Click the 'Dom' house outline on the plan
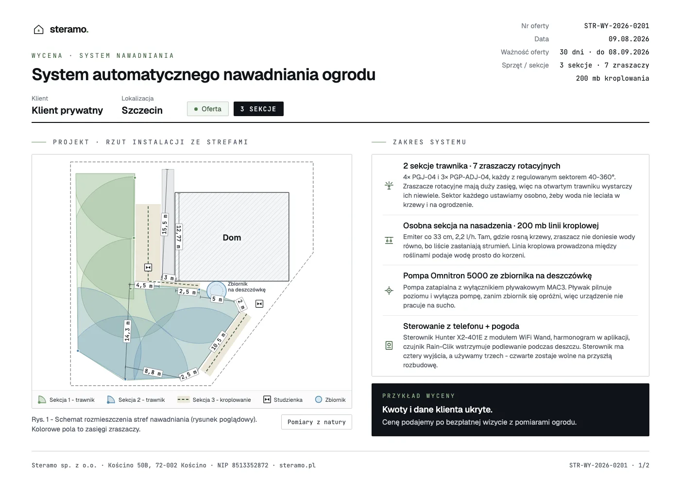The image size is (680, 481). [x=232, y=237]
